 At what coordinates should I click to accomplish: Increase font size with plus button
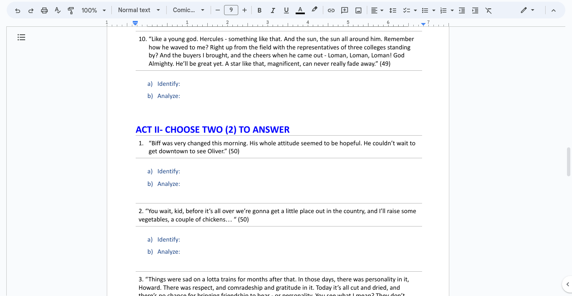click(245, 10)
